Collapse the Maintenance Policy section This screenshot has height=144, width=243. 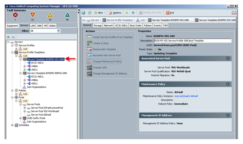point(228,84)
